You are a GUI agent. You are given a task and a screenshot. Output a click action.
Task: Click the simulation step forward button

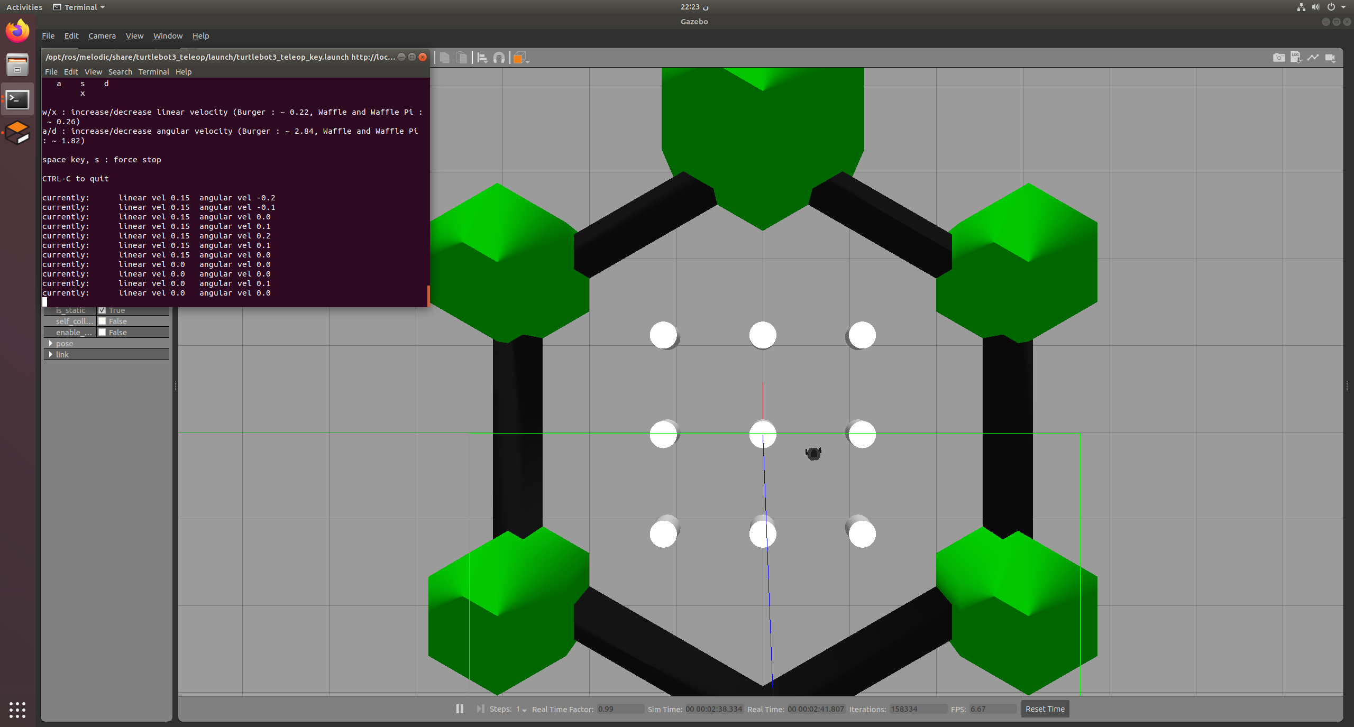(x=480, y=708)
